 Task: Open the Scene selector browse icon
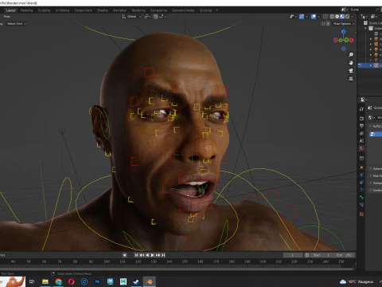coord(344,10)
